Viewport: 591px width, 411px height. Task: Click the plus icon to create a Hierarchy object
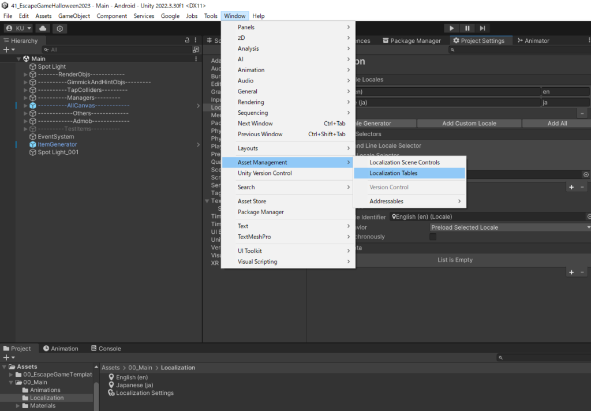click(x=6, y=50)
